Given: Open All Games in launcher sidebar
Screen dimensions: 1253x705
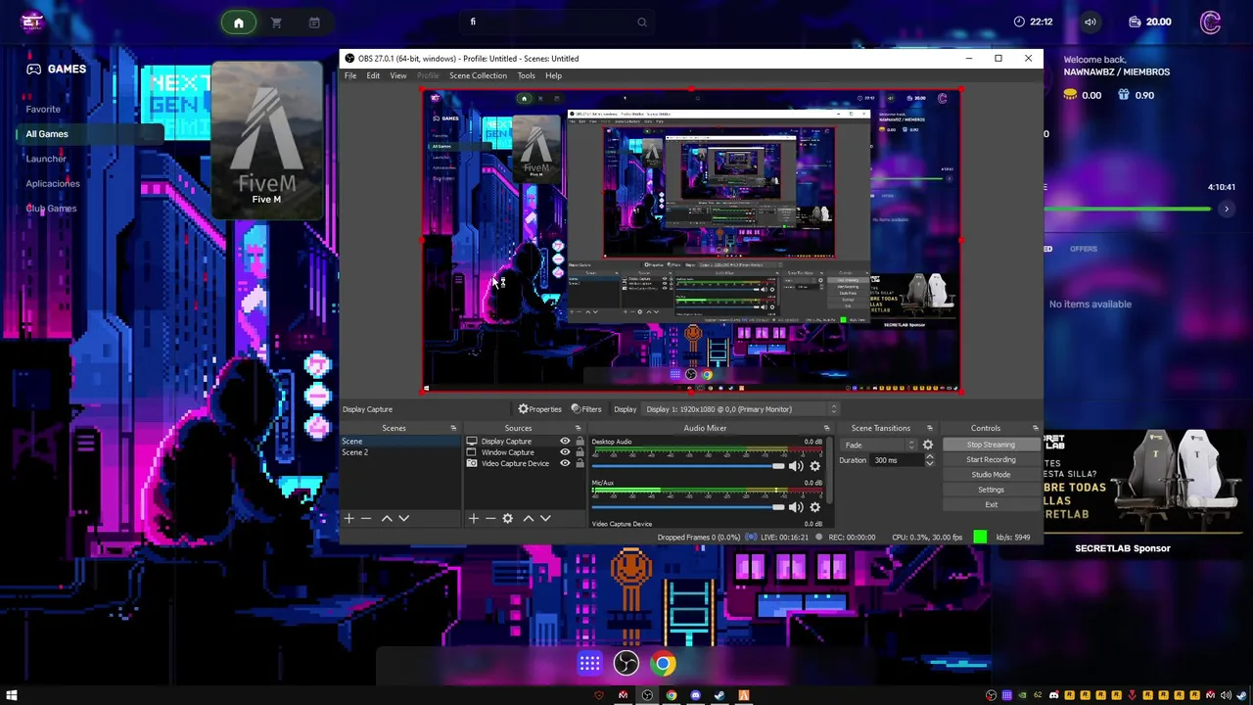Looking at the screenshot, I should [x=47, y=134].
